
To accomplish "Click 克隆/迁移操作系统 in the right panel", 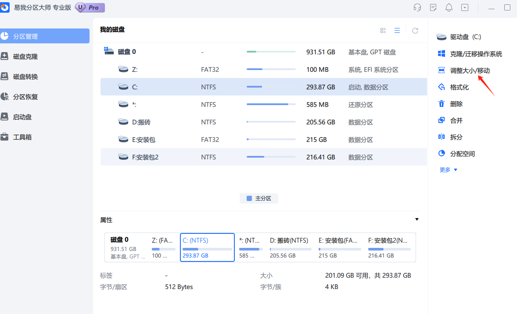I will [x=476, y=54].
